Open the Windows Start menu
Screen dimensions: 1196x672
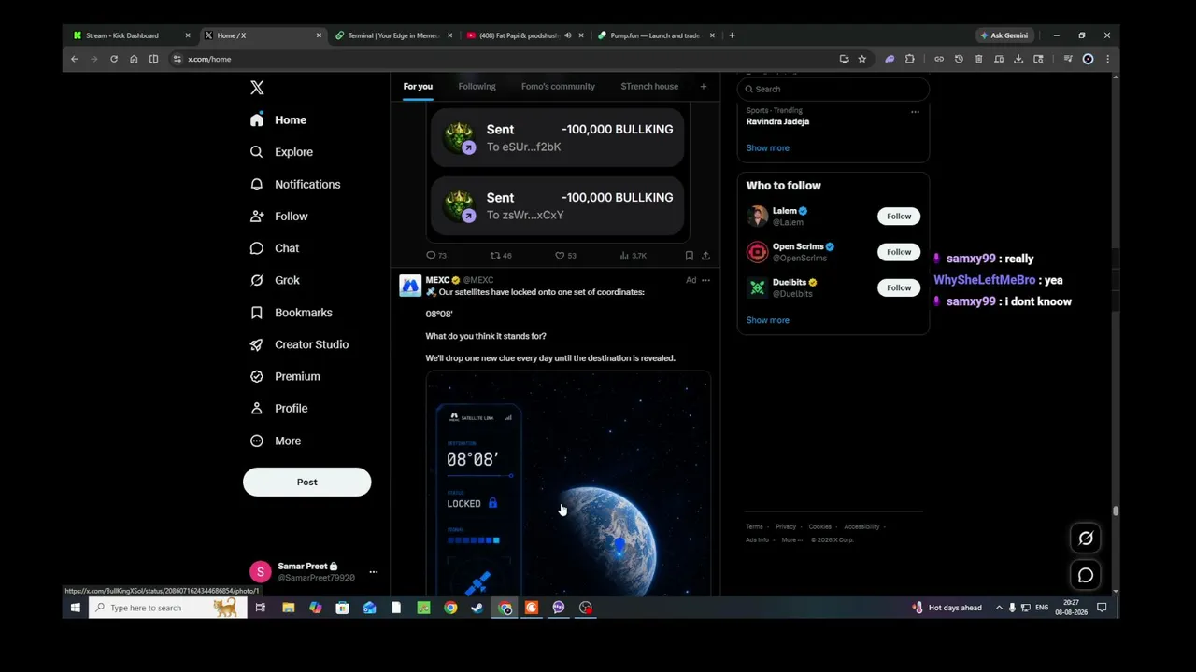tap(76, 608)
